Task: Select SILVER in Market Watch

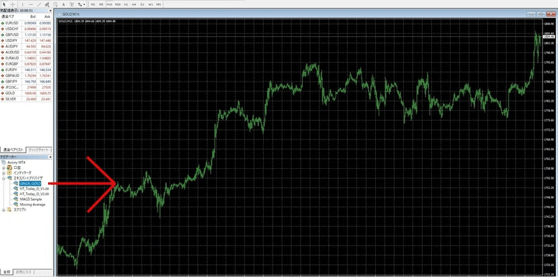Action: tap(26, 98)
